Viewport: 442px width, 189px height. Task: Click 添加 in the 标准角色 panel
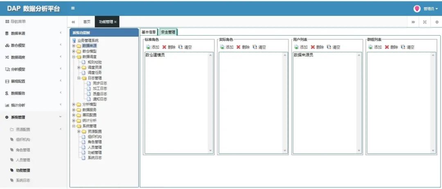click(x=153, y=47)
